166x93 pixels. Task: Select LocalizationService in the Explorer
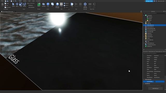pyautogui.click(x=151, y=45)
